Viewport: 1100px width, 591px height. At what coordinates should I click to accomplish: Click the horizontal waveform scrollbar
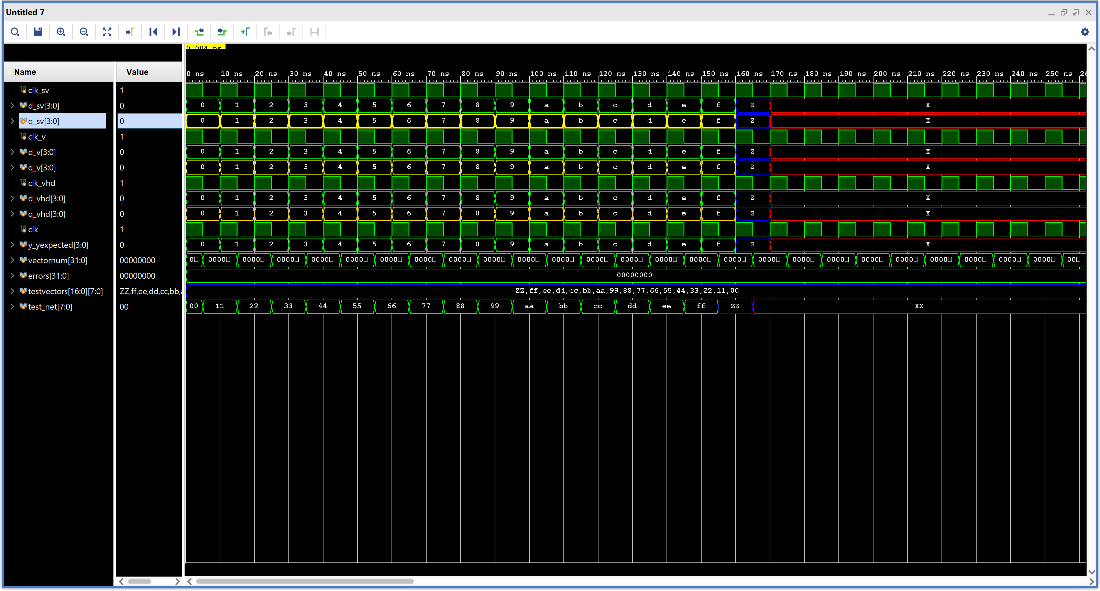click(305, 581)
